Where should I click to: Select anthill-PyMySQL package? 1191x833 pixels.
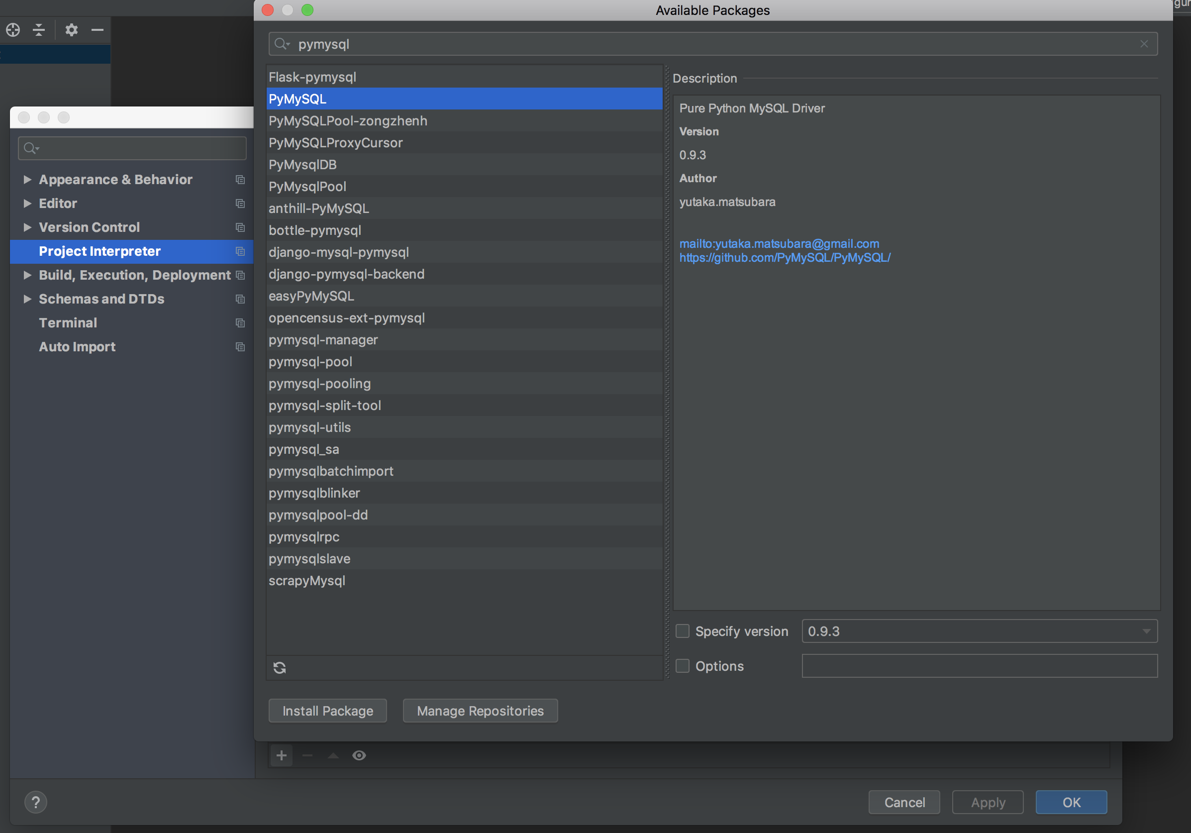[464, 208]
